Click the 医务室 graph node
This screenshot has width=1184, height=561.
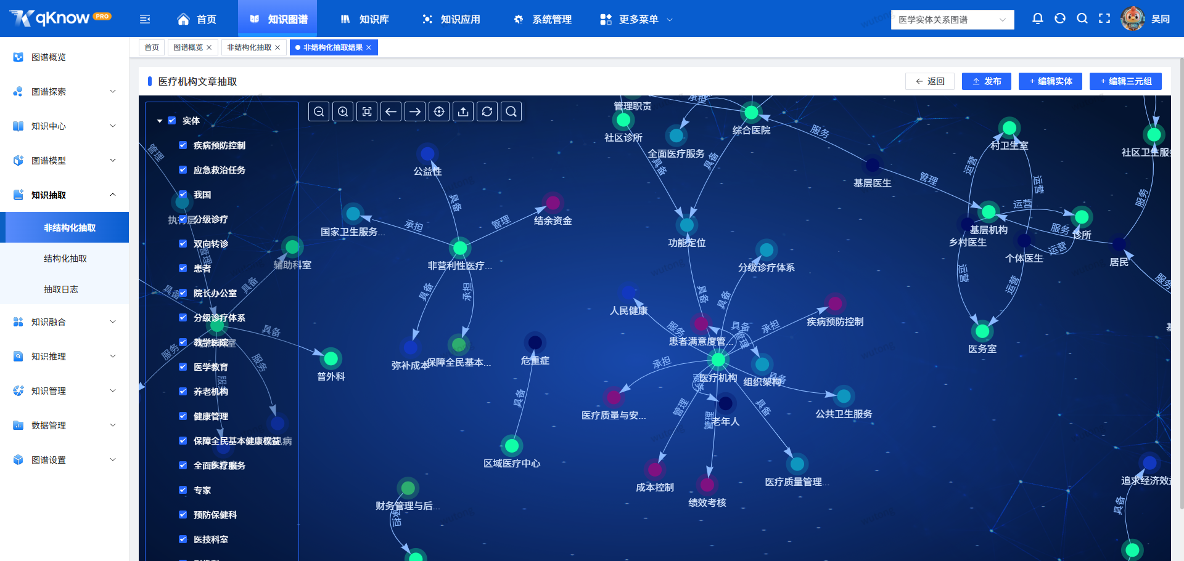pyautogui.click(x=982, y=331)
